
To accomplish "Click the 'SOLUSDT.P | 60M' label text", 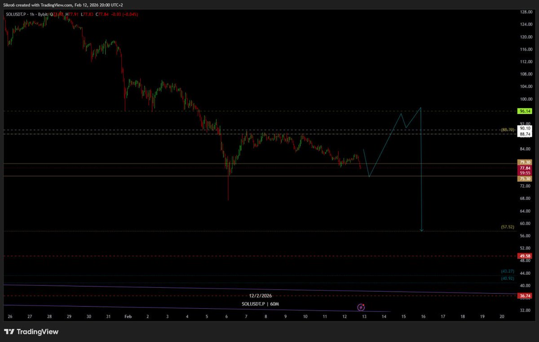I will (261, 304).
